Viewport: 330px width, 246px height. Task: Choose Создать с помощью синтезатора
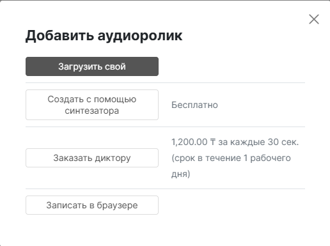pyautogui.click(x=92, y=105)
